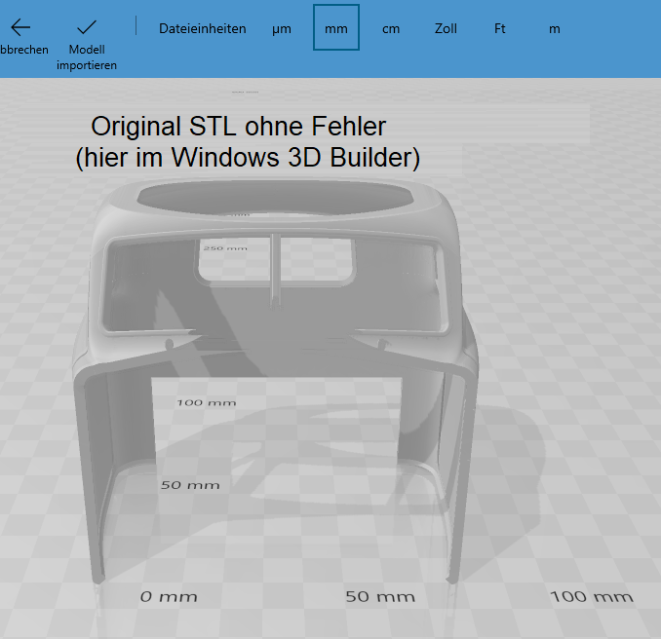Choose cm as import unit
The image size is (661, 639).
391,28
